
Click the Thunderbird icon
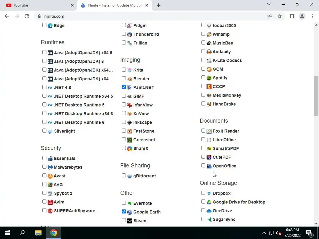pyautogui.click(x=129, y=34)
